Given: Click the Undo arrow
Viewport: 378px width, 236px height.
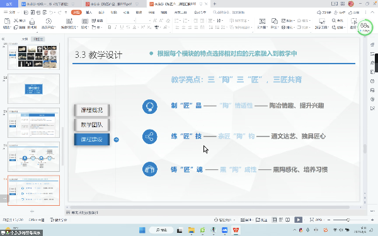Looking at the screenshot, I should pyautogui.click(x=51, y=13).
